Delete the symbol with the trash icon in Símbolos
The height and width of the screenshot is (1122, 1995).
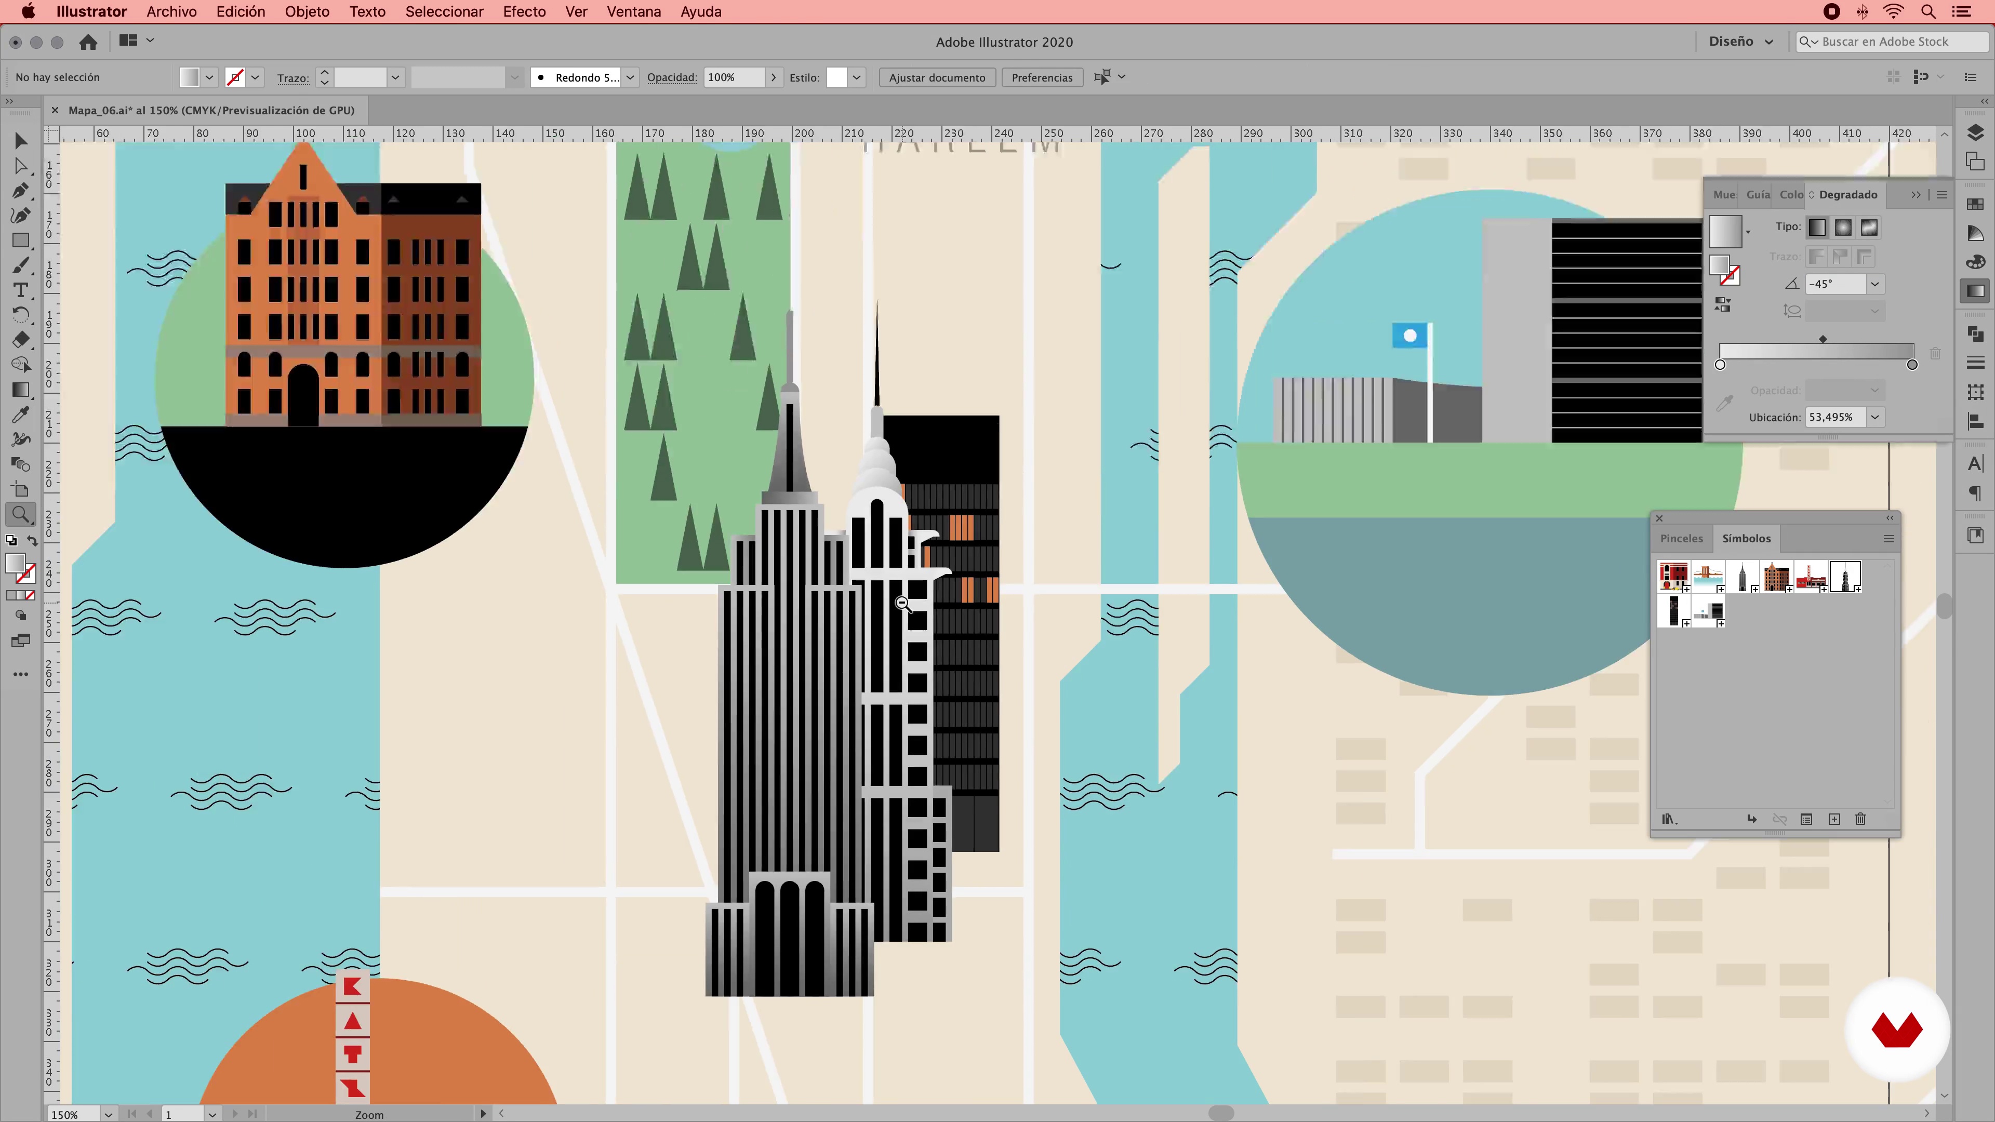tap(1860, 819)
